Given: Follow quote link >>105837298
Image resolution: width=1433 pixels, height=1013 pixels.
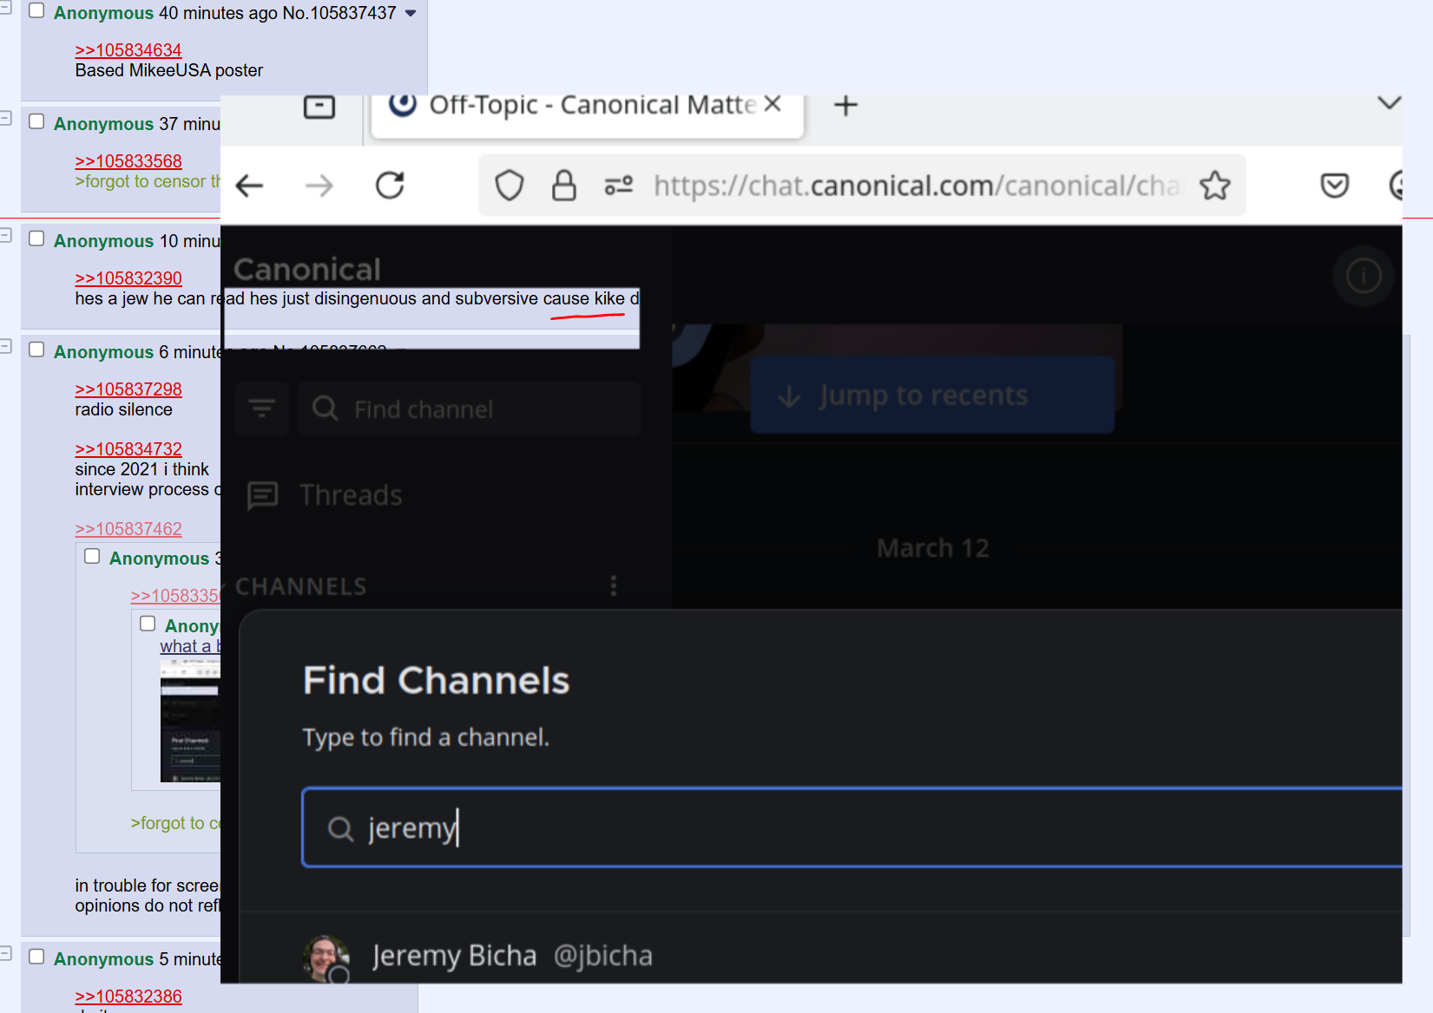Looking at the screenshot, I should pos(128,389).
